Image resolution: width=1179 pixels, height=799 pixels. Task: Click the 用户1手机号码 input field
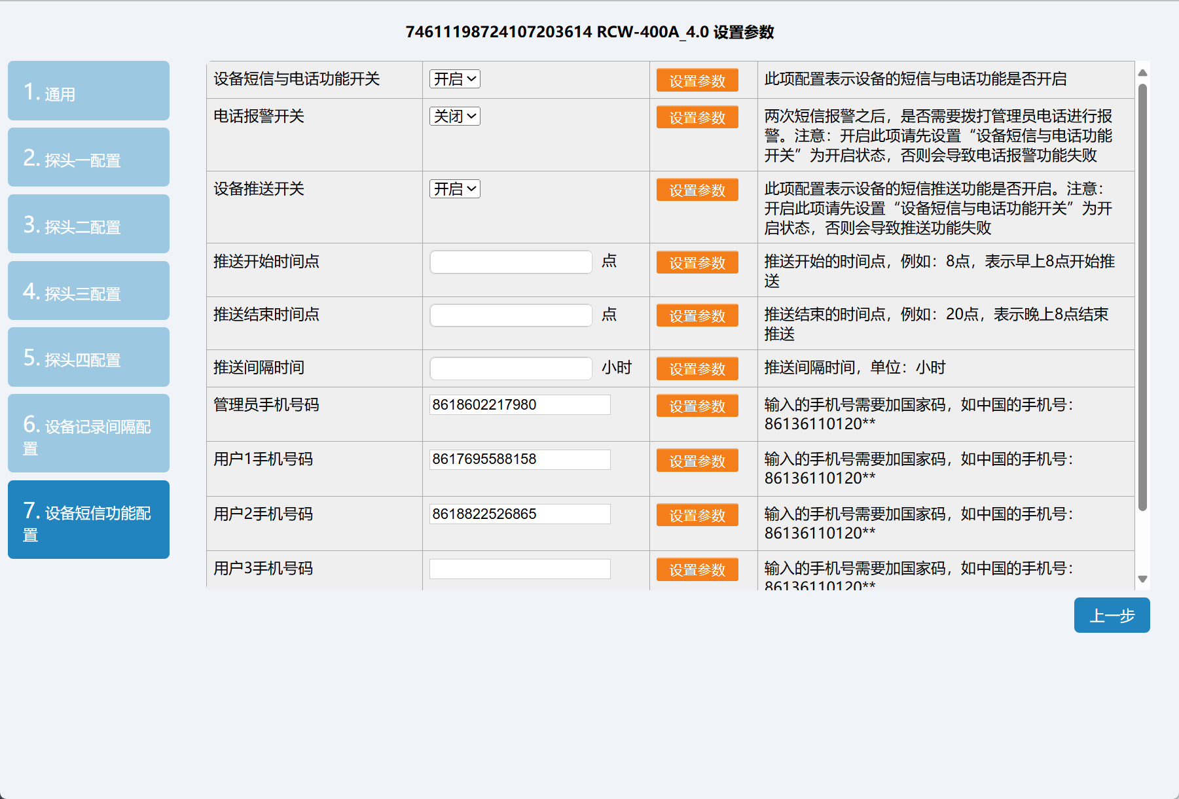(x=520, y=459)
